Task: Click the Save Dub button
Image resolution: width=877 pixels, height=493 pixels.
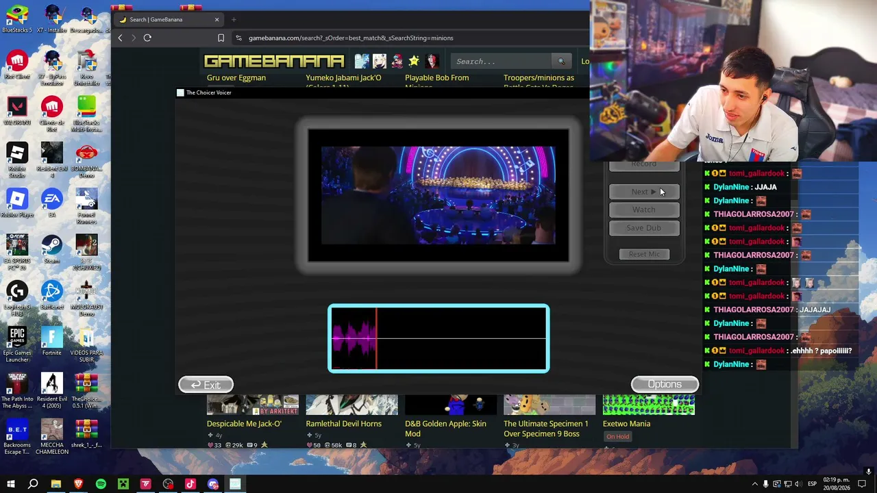Action: 644,227
